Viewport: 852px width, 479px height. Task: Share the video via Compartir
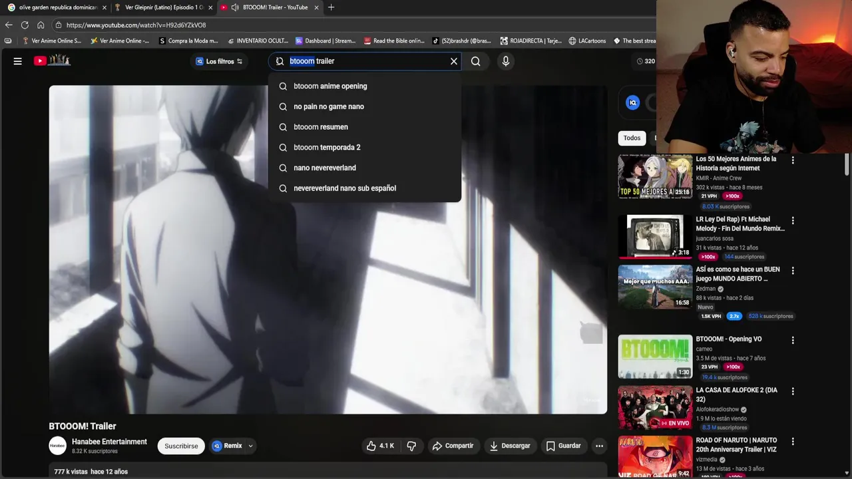pyautogui.click(x=453, y=446)
